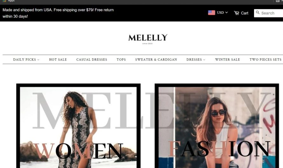Open the Winter Sale page

tap(227, 60)
